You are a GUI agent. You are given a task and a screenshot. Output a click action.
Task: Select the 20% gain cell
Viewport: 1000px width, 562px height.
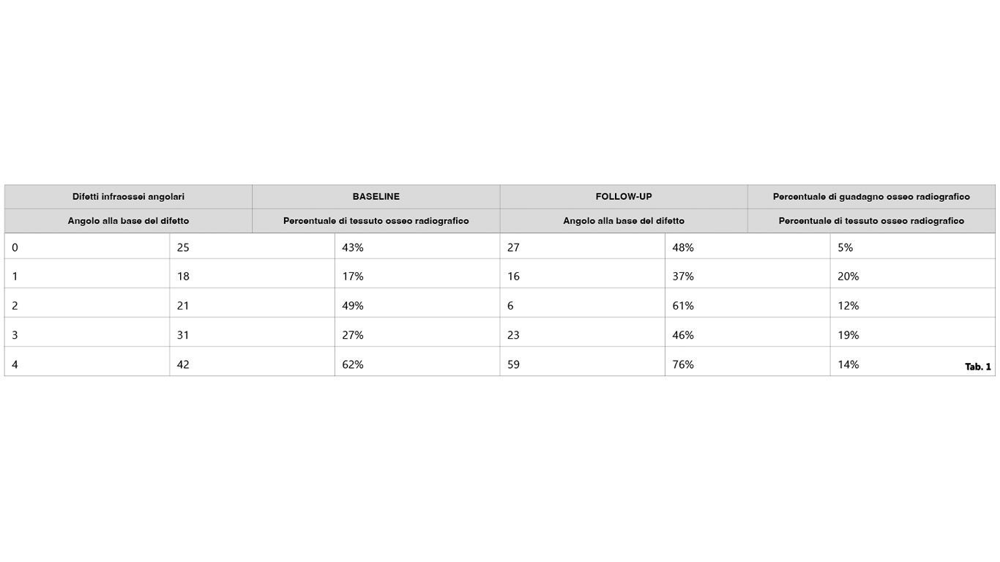913,277
